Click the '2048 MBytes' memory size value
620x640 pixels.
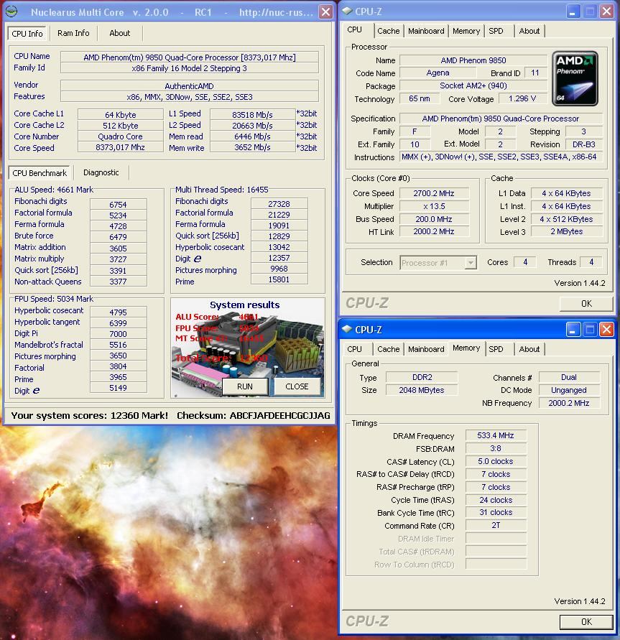pos(422,390)
